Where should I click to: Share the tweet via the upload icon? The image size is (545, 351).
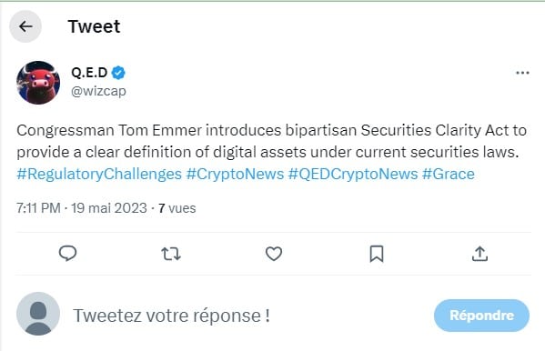coord(479,254)
